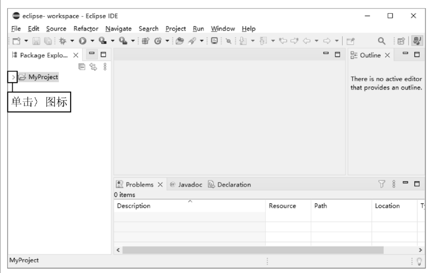Click the Run External Tools icon
The width and height of the screenshot is (432, 273).
[x=123, y=41]
